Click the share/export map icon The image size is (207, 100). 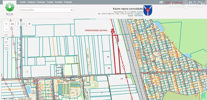click(24, 24)
